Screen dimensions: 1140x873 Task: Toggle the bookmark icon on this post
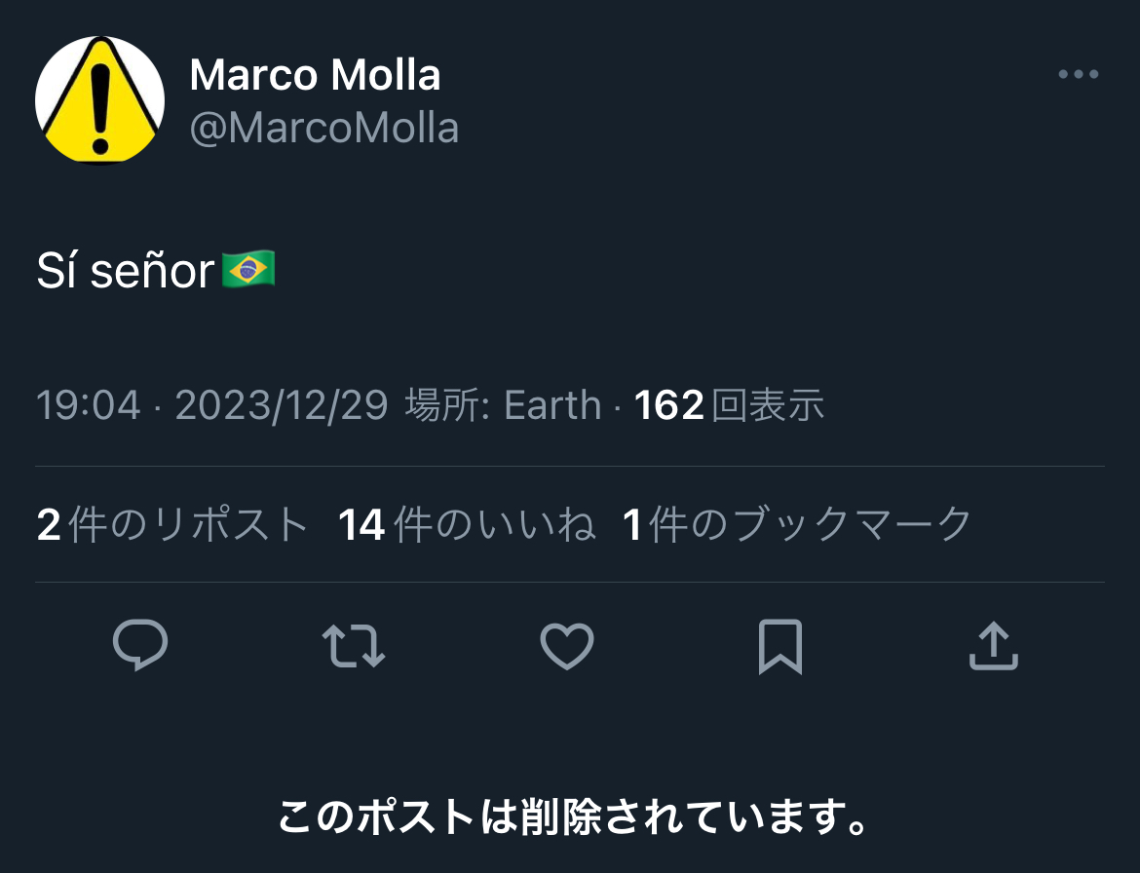(779, 646)
